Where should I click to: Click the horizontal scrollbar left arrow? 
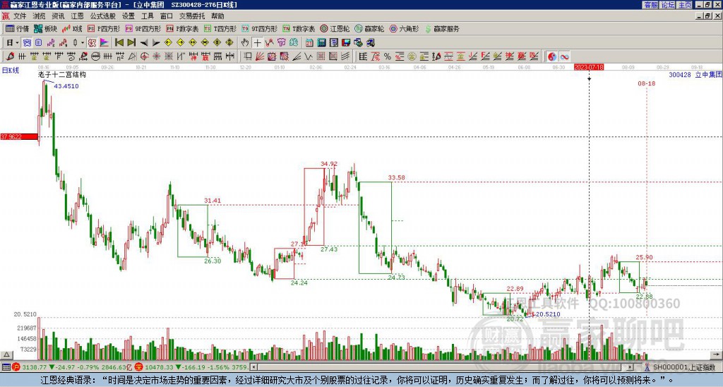tap(253, 367)
